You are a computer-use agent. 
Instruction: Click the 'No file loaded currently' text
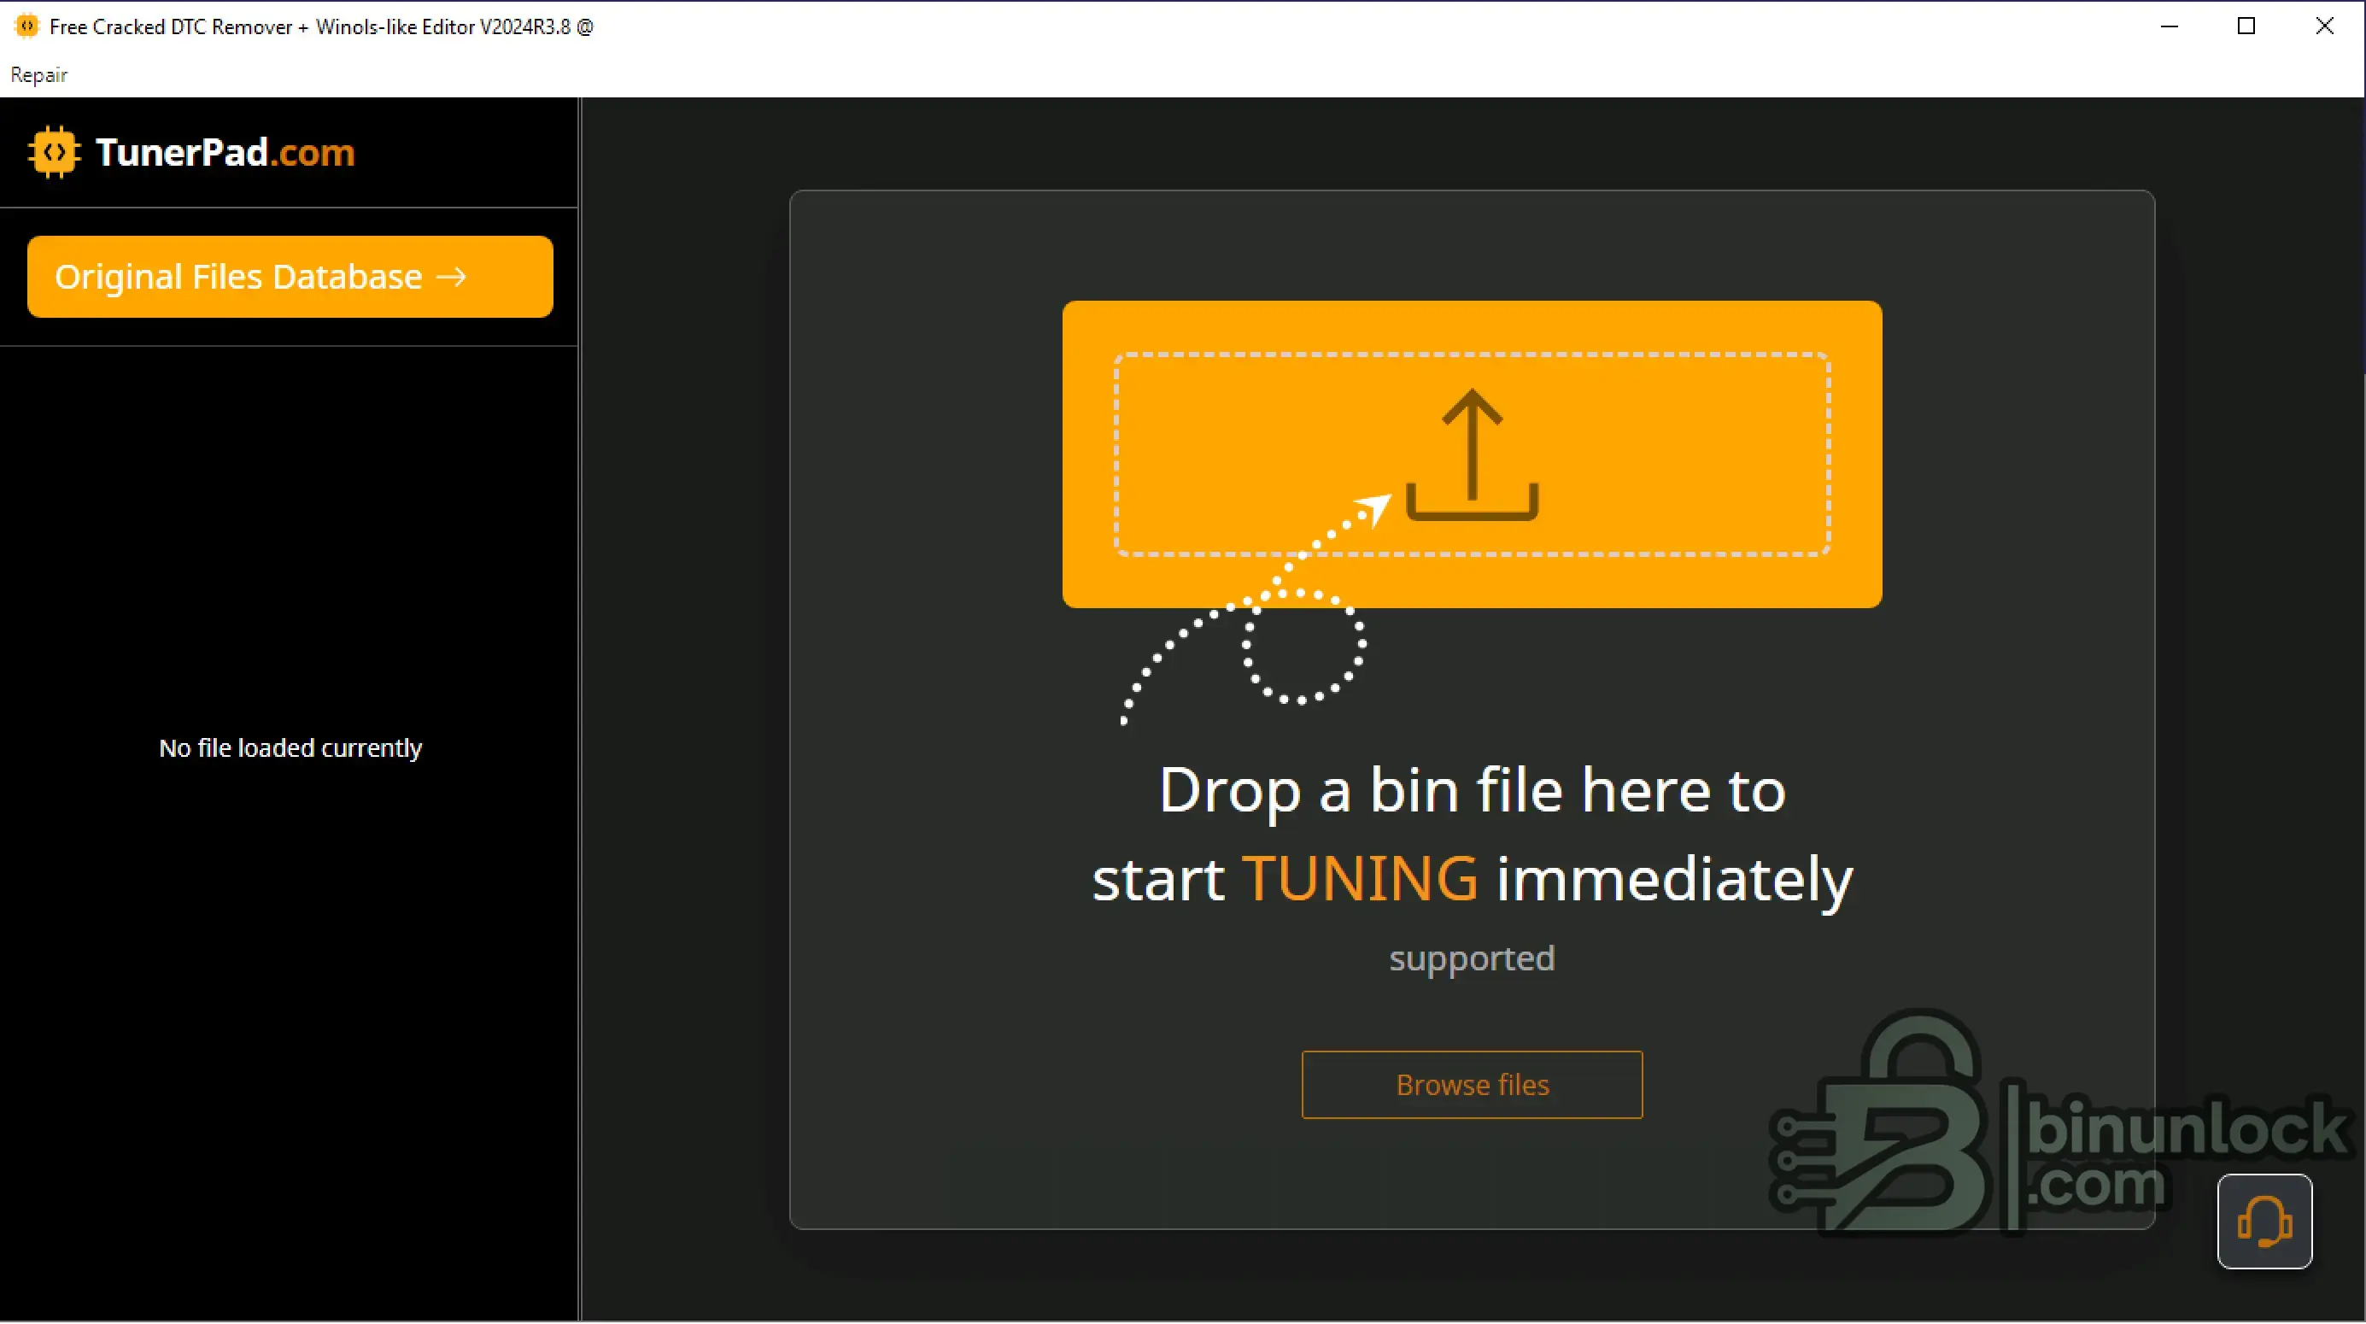pos(290,748)
